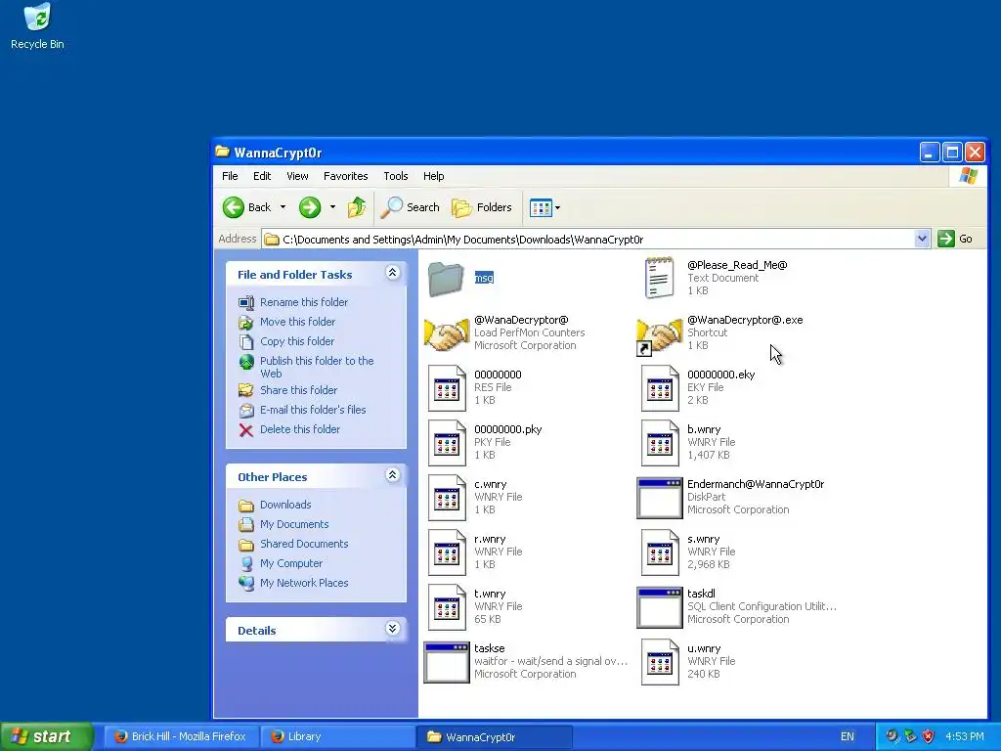Select the t.wnry file icon
This screenshot has width=1001, height=751.
446,607
